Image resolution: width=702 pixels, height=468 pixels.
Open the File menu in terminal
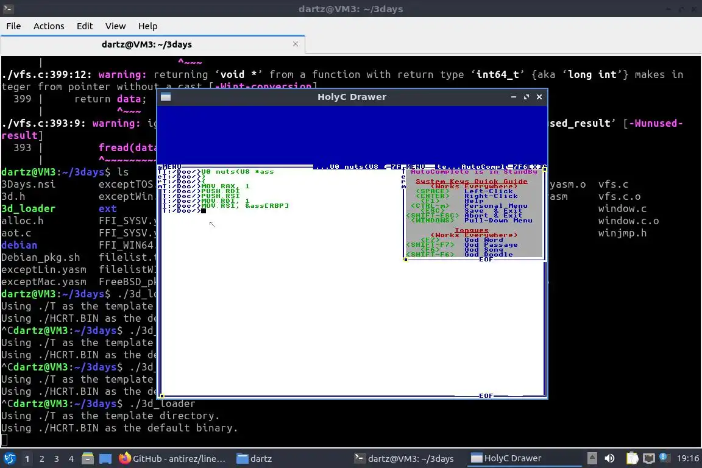coord(13,26)
